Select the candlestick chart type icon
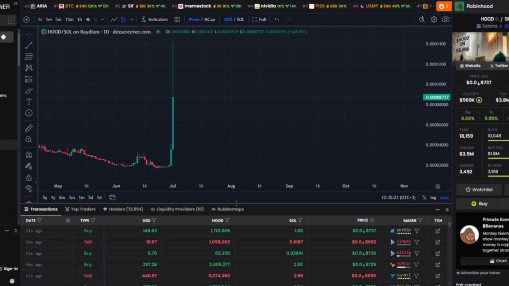Viewport: 509px width, 286px height. click(124, 19)
